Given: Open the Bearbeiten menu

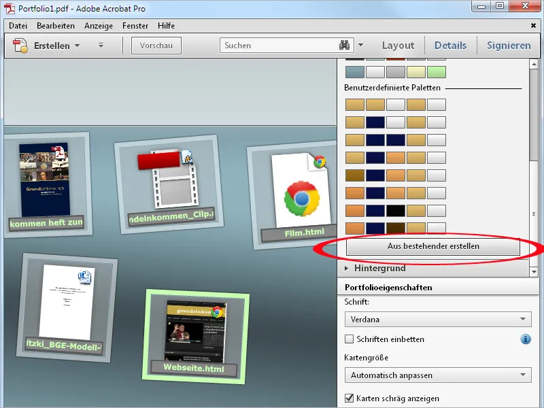Looking at the screenshot, I should coord(56,26).
